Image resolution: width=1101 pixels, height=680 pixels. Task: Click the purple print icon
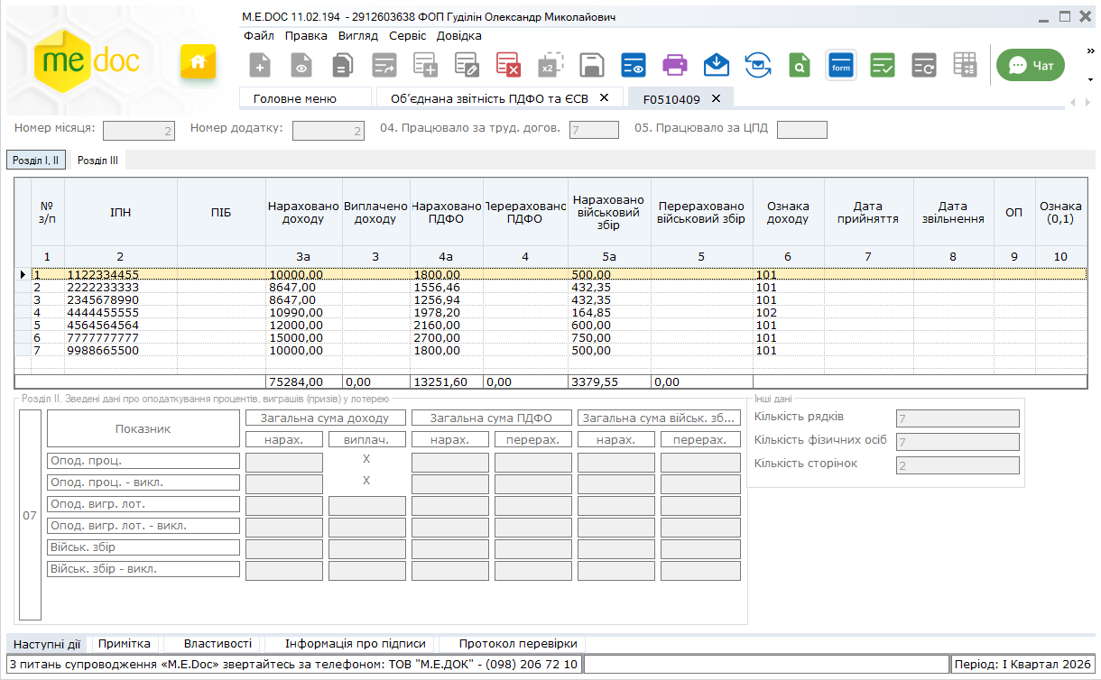[x=674, y=65]
